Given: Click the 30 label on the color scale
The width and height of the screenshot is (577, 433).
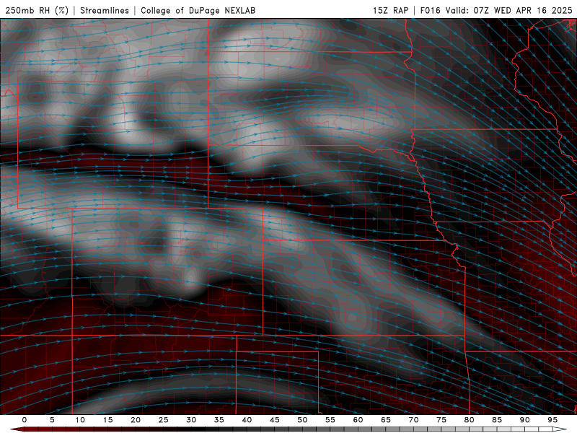Looking at the screenshot, I should click(x=191, y=420).
